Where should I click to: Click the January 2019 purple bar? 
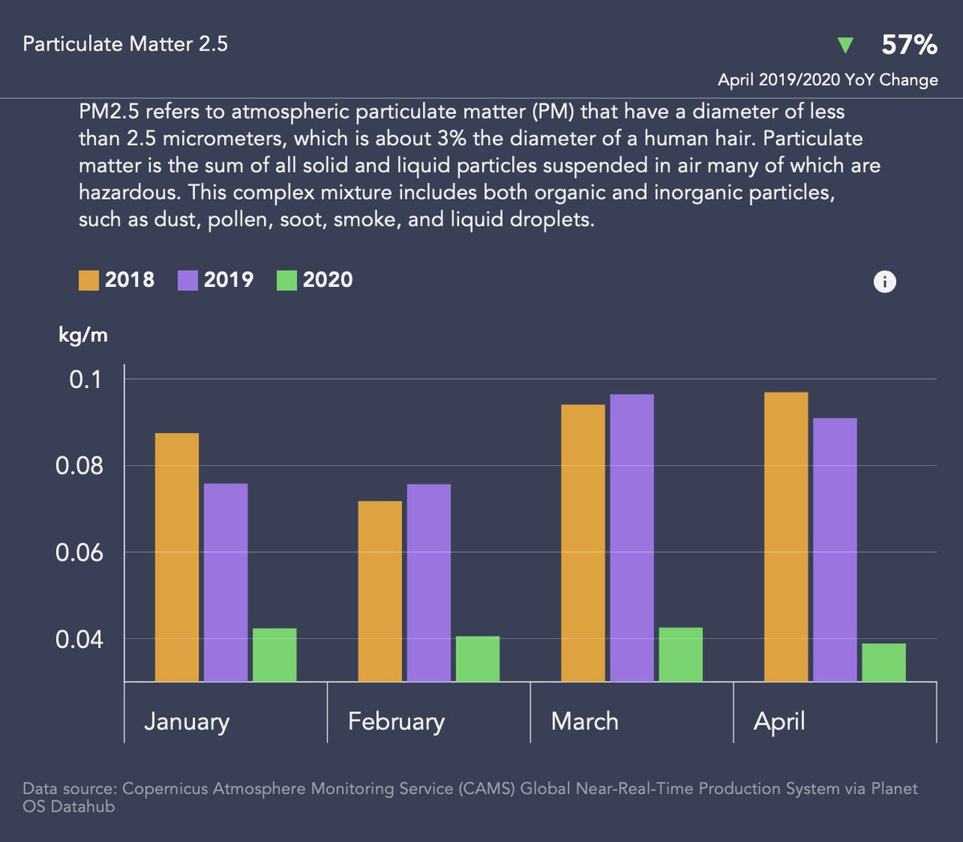(226, 582)
